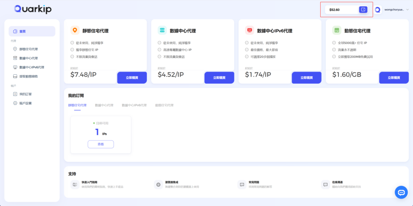The width and height of the screenshot is (413, 206).
Task: Click the $1.60/GB price text
Action: pyautogui.click(x=346, y=74)
